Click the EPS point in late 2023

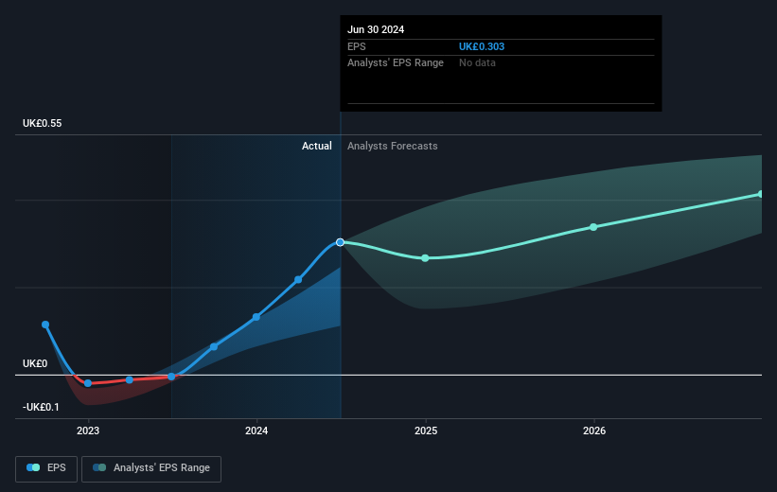pos(214,347)
